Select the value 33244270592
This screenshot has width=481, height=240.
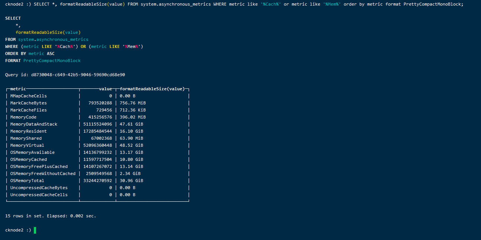pos(97,181)
